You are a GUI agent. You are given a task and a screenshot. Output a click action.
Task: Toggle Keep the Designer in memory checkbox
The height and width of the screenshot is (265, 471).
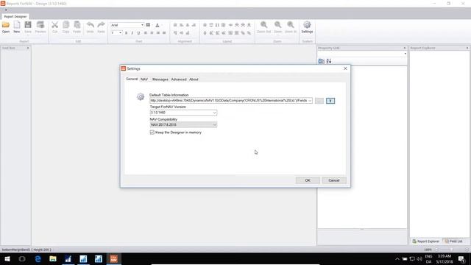(x=152, y=132)
